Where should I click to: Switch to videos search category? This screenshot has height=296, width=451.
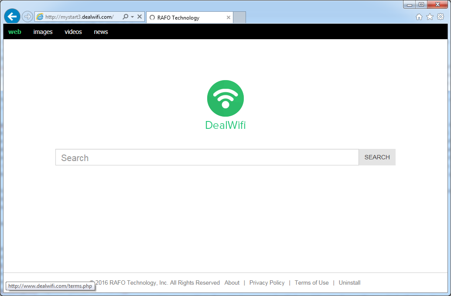click(73, 32)
